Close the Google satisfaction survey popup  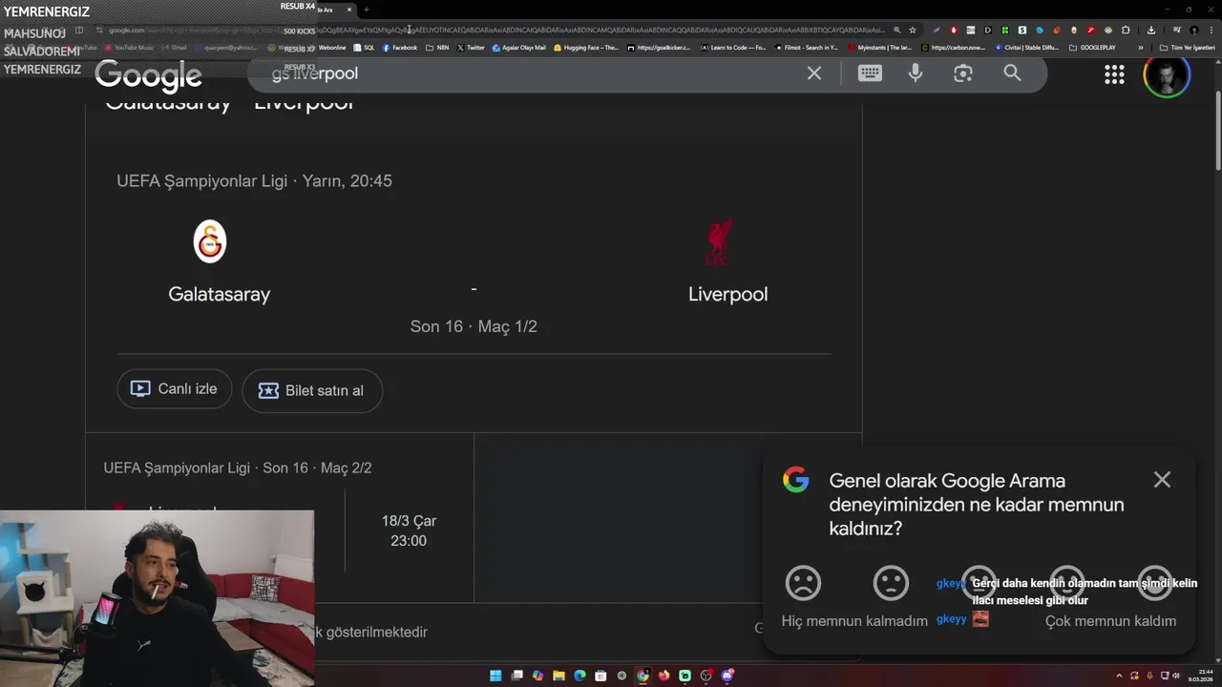tap(1162, 480)
